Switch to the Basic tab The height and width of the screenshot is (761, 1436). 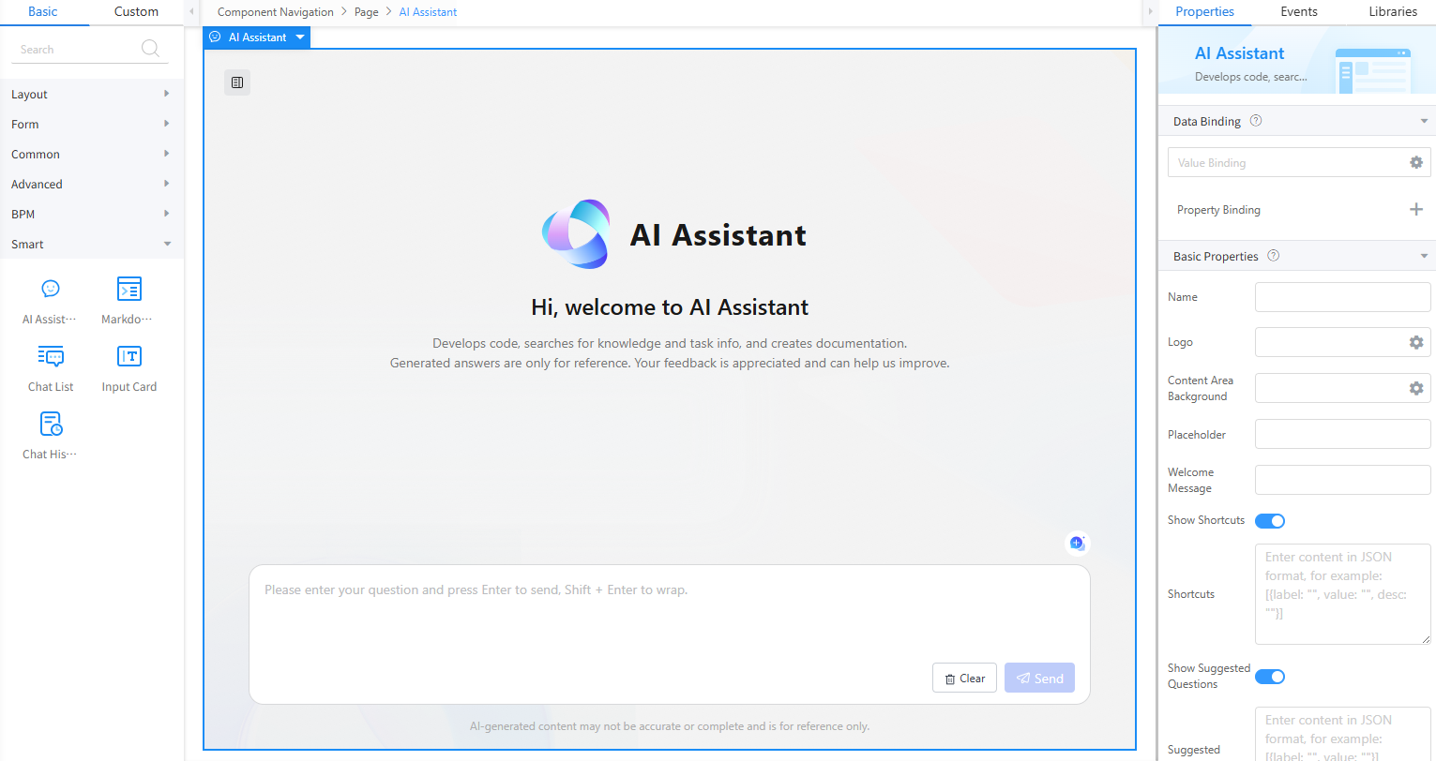pos(43,12)
